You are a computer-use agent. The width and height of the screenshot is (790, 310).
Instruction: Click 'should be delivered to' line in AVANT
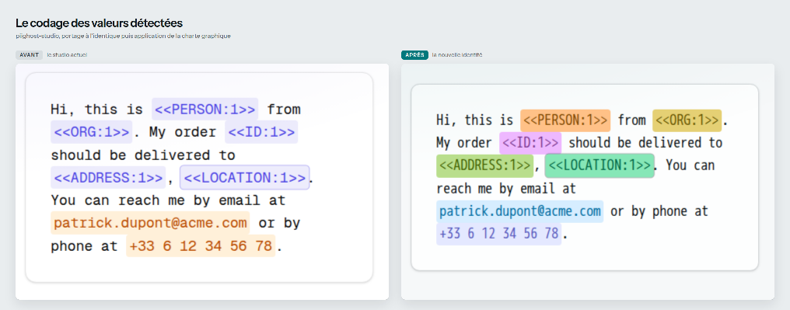tap(143, 155)
